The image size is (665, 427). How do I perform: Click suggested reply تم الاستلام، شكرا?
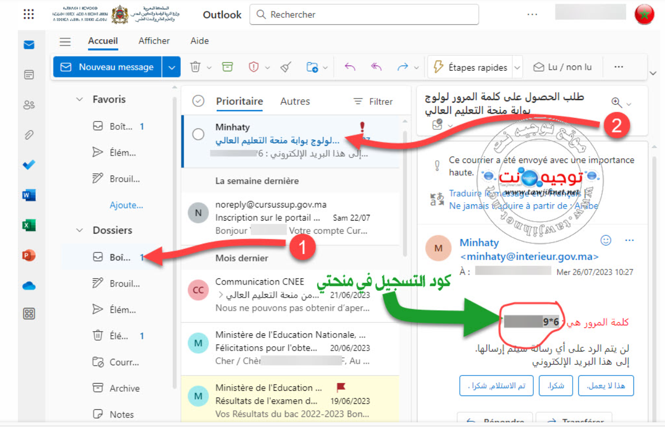pos(497,386)
